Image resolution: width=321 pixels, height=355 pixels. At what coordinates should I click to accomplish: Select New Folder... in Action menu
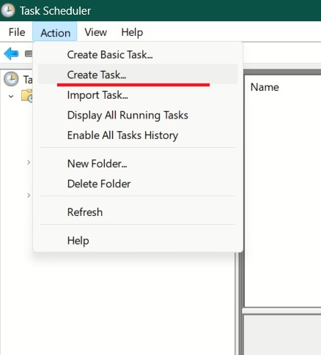pos(138,163)
